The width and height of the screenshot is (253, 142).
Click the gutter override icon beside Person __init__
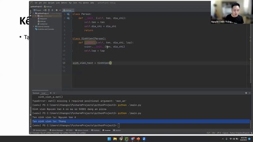68,18
